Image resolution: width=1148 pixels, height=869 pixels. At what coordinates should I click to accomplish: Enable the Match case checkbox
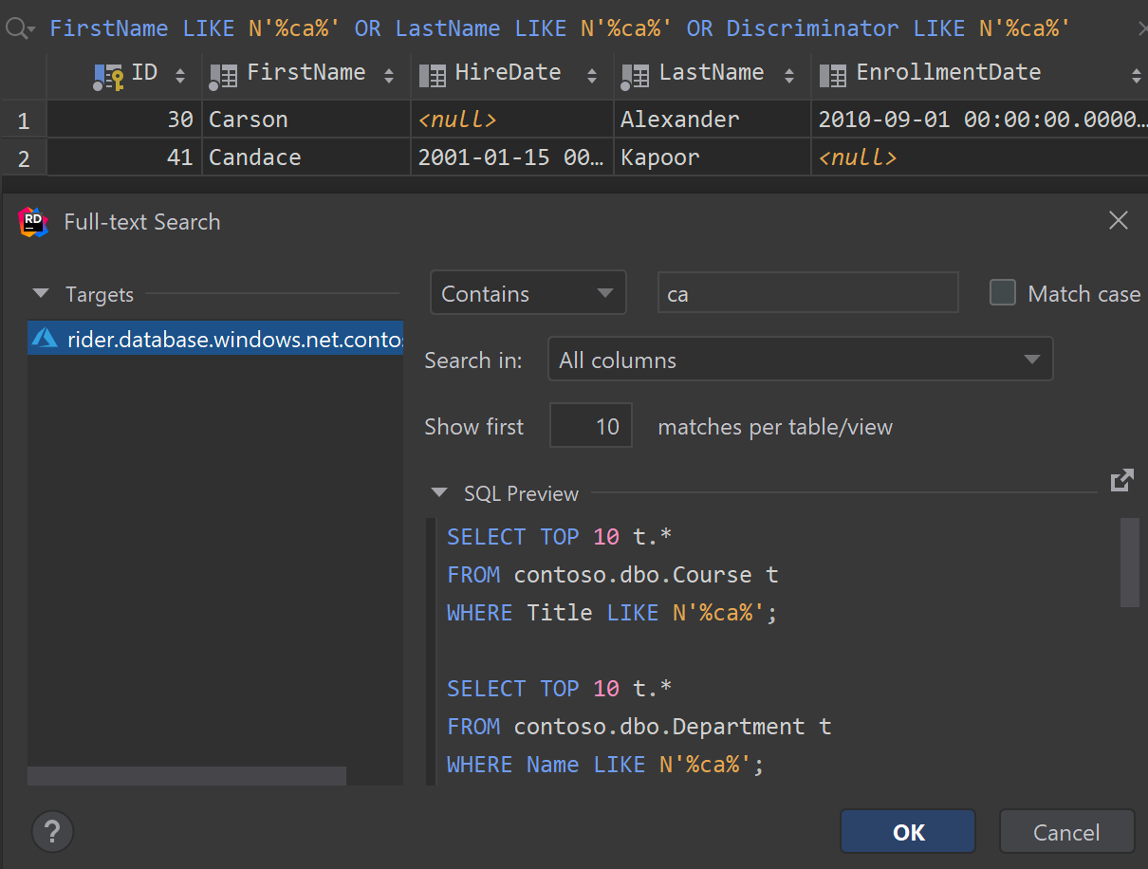tap(1003, 293)
